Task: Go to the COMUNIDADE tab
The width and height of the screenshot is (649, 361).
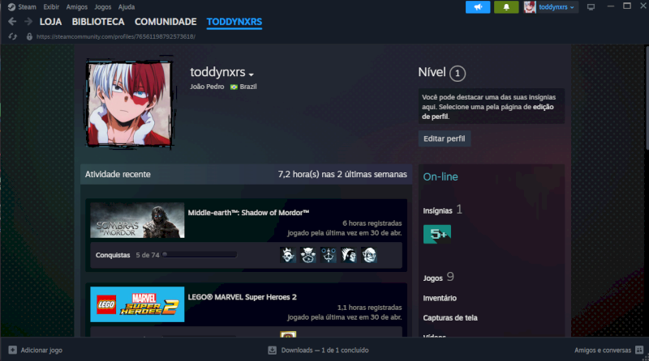Action: (165, 22)
